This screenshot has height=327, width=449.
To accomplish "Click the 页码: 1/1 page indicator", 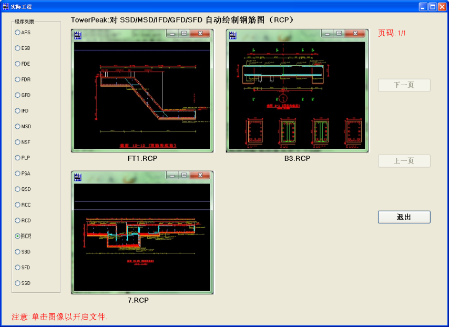I will click(392, 33).
